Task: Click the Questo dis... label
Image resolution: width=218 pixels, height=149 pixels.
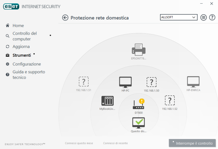Action: click(139, 131)
